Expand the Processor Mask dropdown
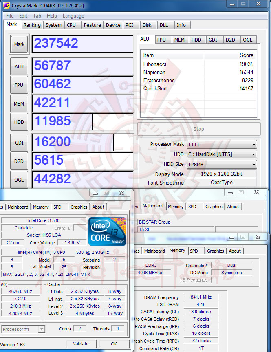This screenshot has width=271, height=352. 222,144
